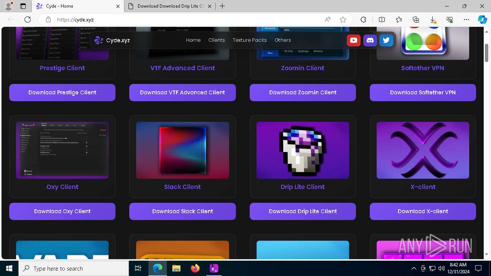Open the Downloads icon
This screenshot has height=276, width=491.
click(433, 20)
